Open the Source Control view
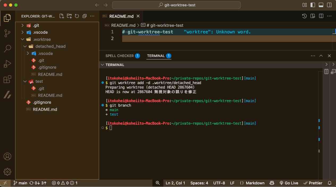 coord(7,33)
